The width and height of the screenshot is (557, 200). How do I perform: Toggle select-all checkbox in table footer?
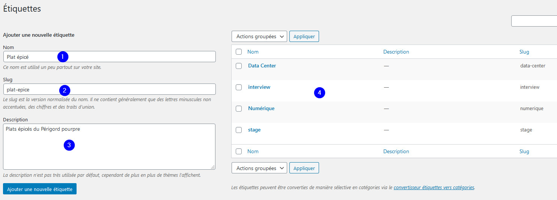tap(239, 152)
